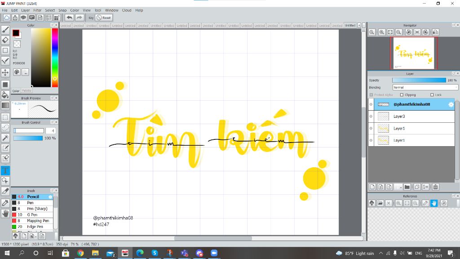Enable the Clipping checkbox
The height and width of the screenshot is (259, 460).
[x=402, y=95]
